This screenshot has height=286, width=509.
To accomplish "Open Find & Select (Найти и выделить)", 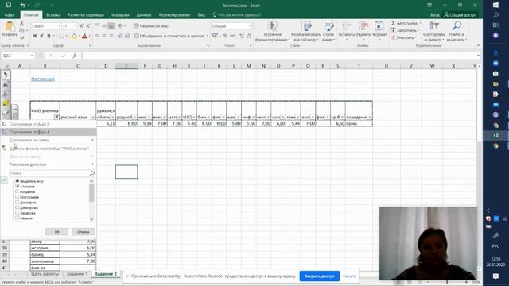I will 457,32.
